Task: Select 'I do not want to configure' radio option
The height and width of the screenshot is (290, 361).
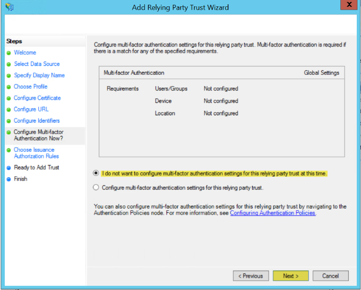Action: [x=96, y=173]
